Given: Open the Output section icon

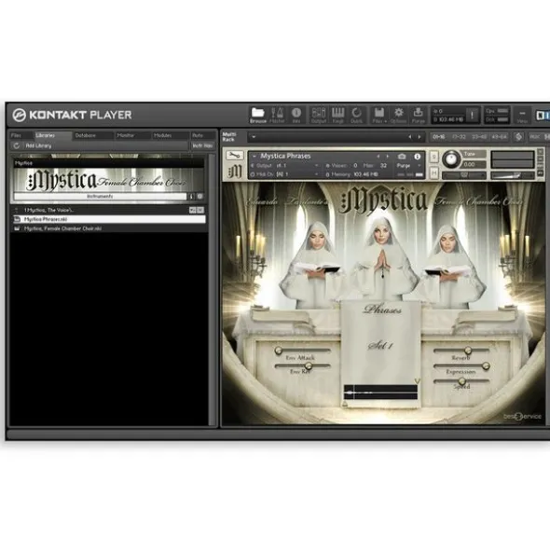Looking at the screenshot, I should click(319, 115).
